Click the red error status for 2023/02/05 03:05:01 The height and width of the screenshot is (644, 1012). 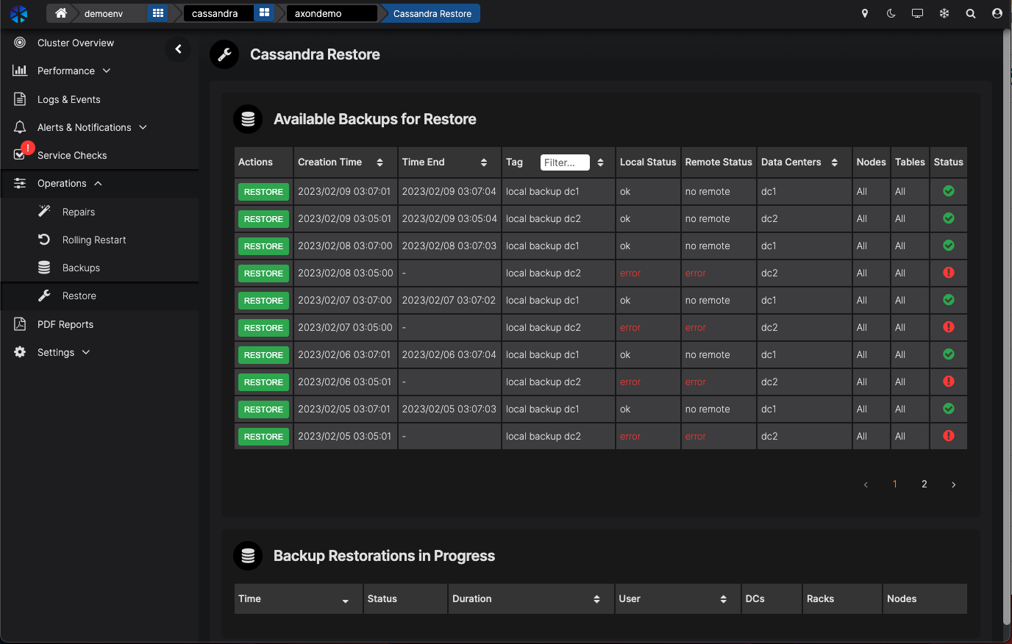(949, 436)
